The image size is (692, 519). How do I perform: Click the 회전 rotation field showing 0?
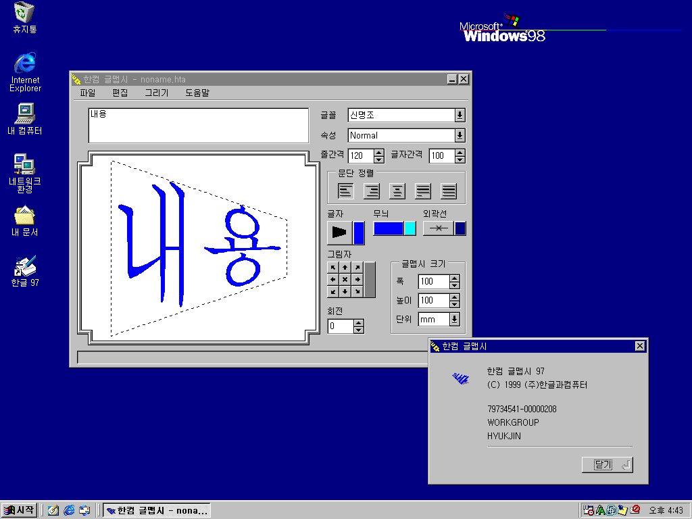[x=341, y=326]
